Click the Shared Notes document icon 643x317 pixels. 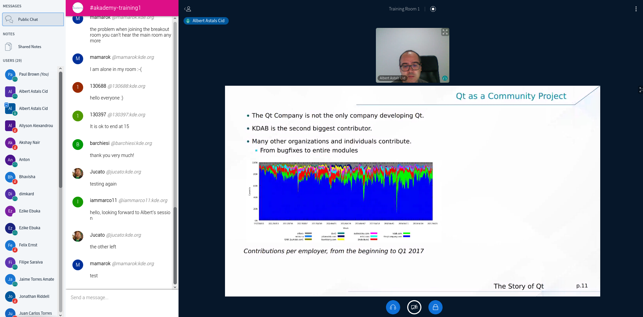9,47
